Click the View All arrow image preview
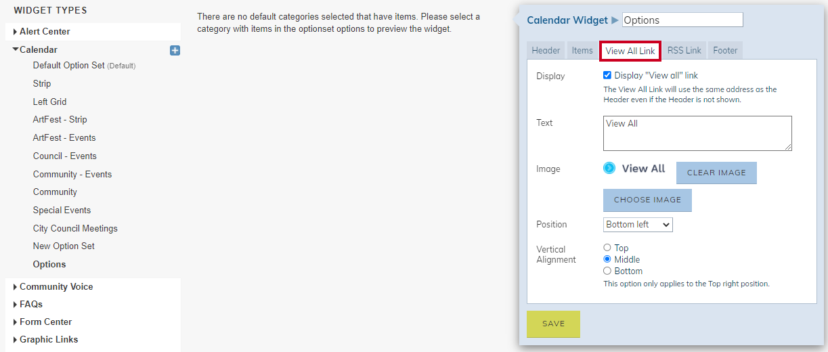 point(634,169)
